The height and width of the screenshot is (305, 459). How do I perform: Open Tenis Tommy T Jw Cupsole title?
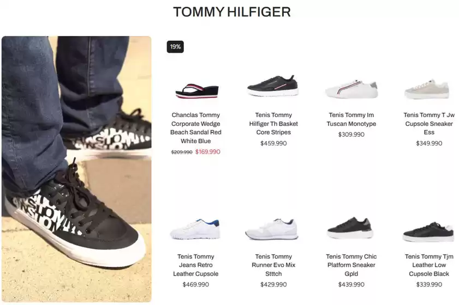coord(429,124)
